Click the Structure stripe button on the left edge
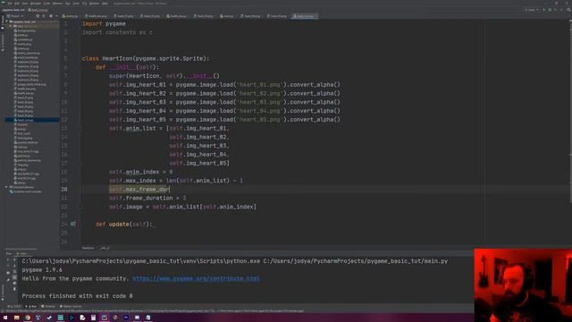The image size is (572, 322). (x=2, y=43)
